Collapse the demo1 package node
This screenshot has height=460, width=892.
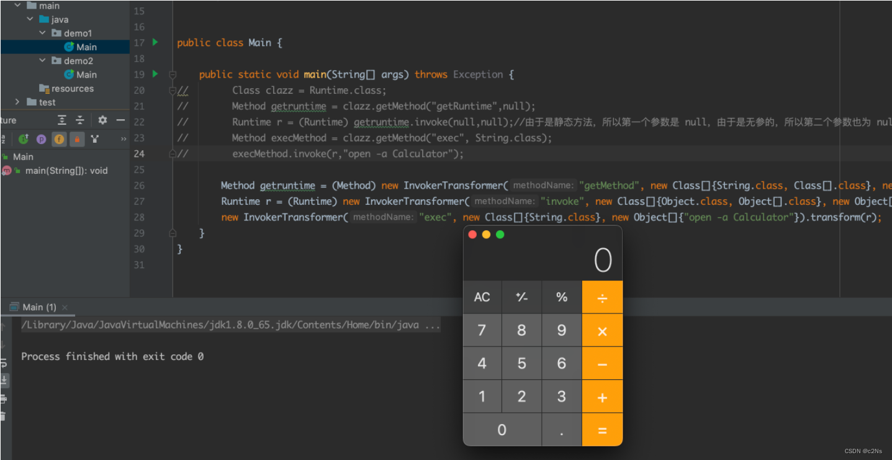pyautogui.click(x=42, y=33)
